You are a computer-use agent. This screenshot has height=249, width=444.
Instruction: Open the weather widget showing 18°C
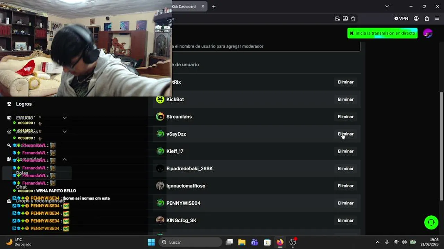[x=19, y=242]
